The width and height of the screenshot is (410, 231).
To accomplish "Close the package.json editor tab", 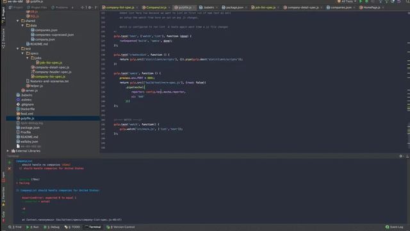I will tap(246, 8).
